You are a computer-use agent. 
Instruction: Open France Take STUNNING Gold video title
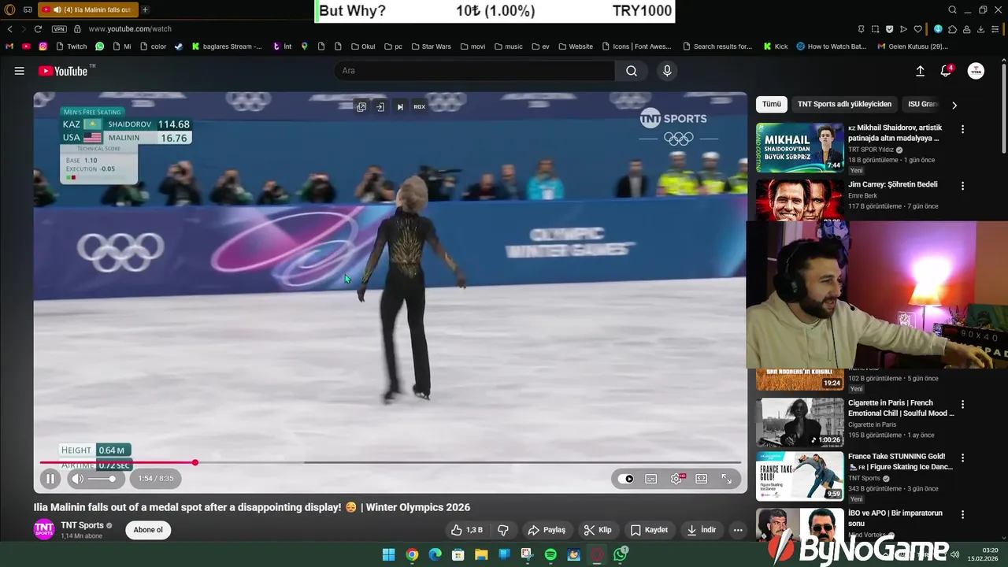[900, 461]
